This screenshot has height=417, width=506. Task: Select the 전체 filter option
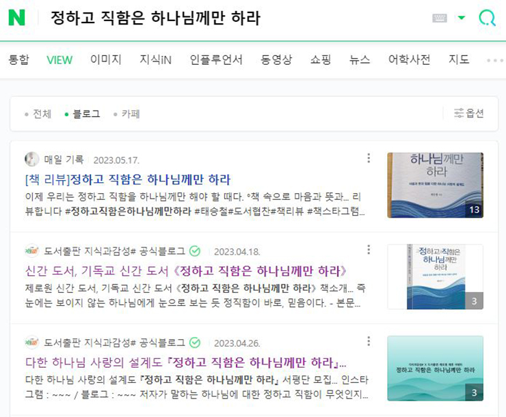pyautogui.click(x=38, y=114)
